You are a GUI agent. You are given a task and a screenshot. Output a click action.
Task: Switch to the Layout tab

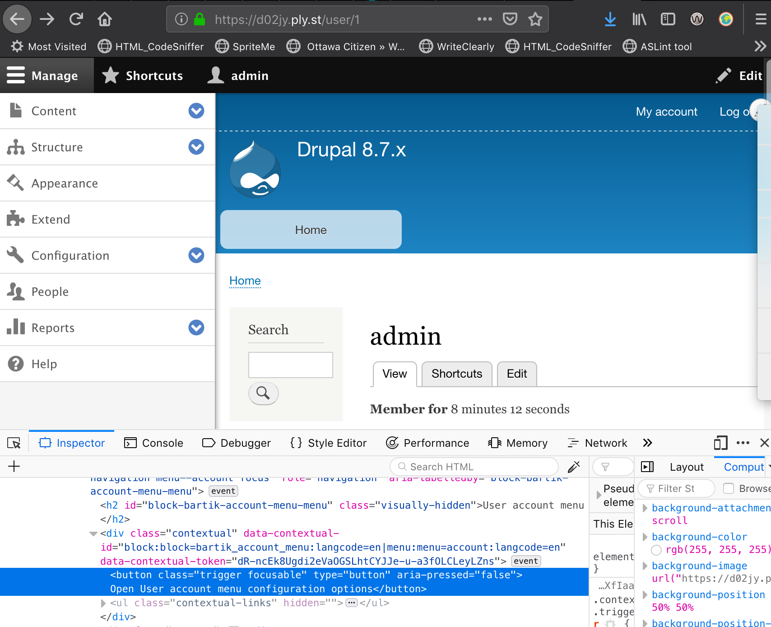(686, 467)
